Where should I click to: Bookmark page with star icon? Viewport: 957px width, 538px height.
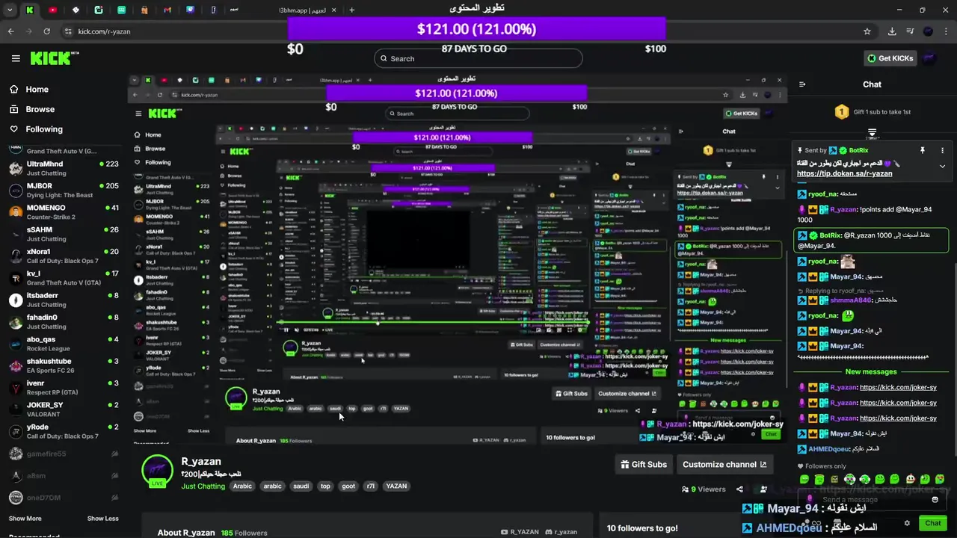pos(867,31)
